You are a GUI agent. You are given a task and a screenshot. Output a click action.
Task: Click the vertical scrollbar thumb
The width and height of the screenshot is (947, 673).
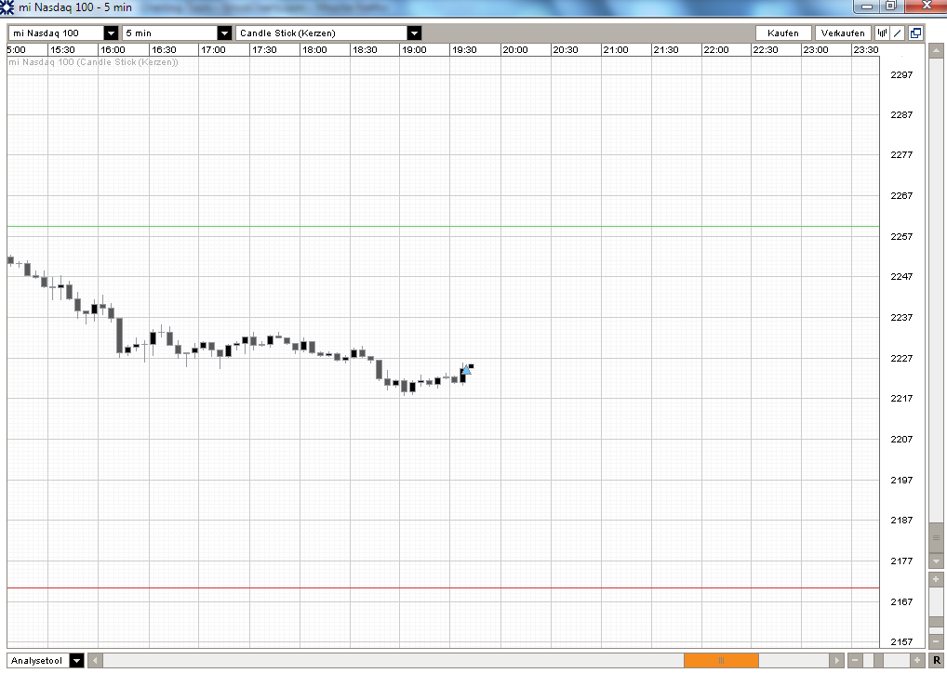tap(936, 537)
